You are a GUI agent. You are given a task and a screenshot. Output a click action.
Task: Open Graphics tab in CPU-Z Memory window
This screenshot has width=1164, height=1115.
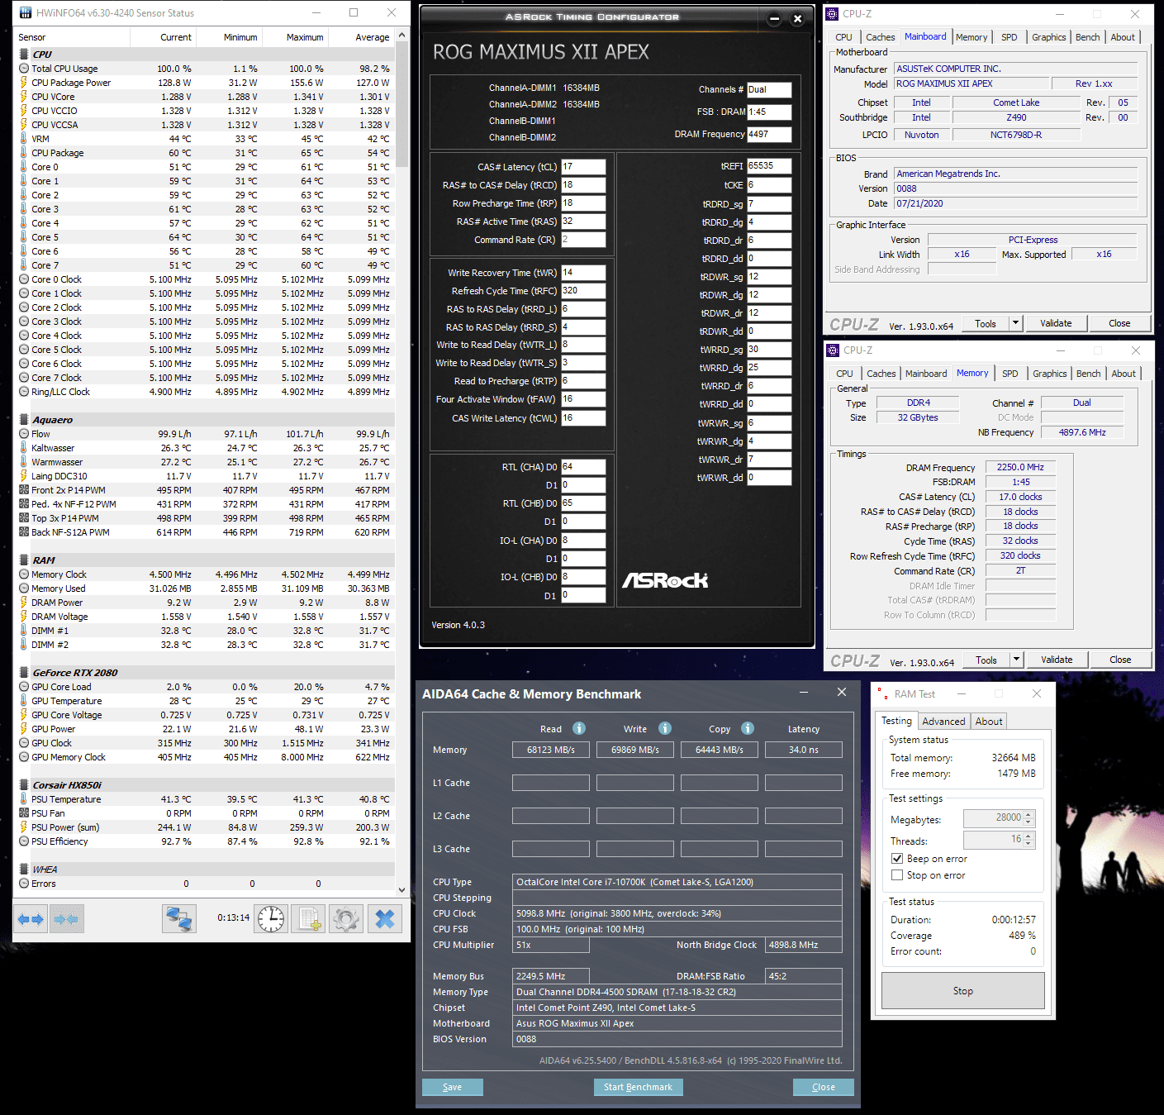(1049, 374)
